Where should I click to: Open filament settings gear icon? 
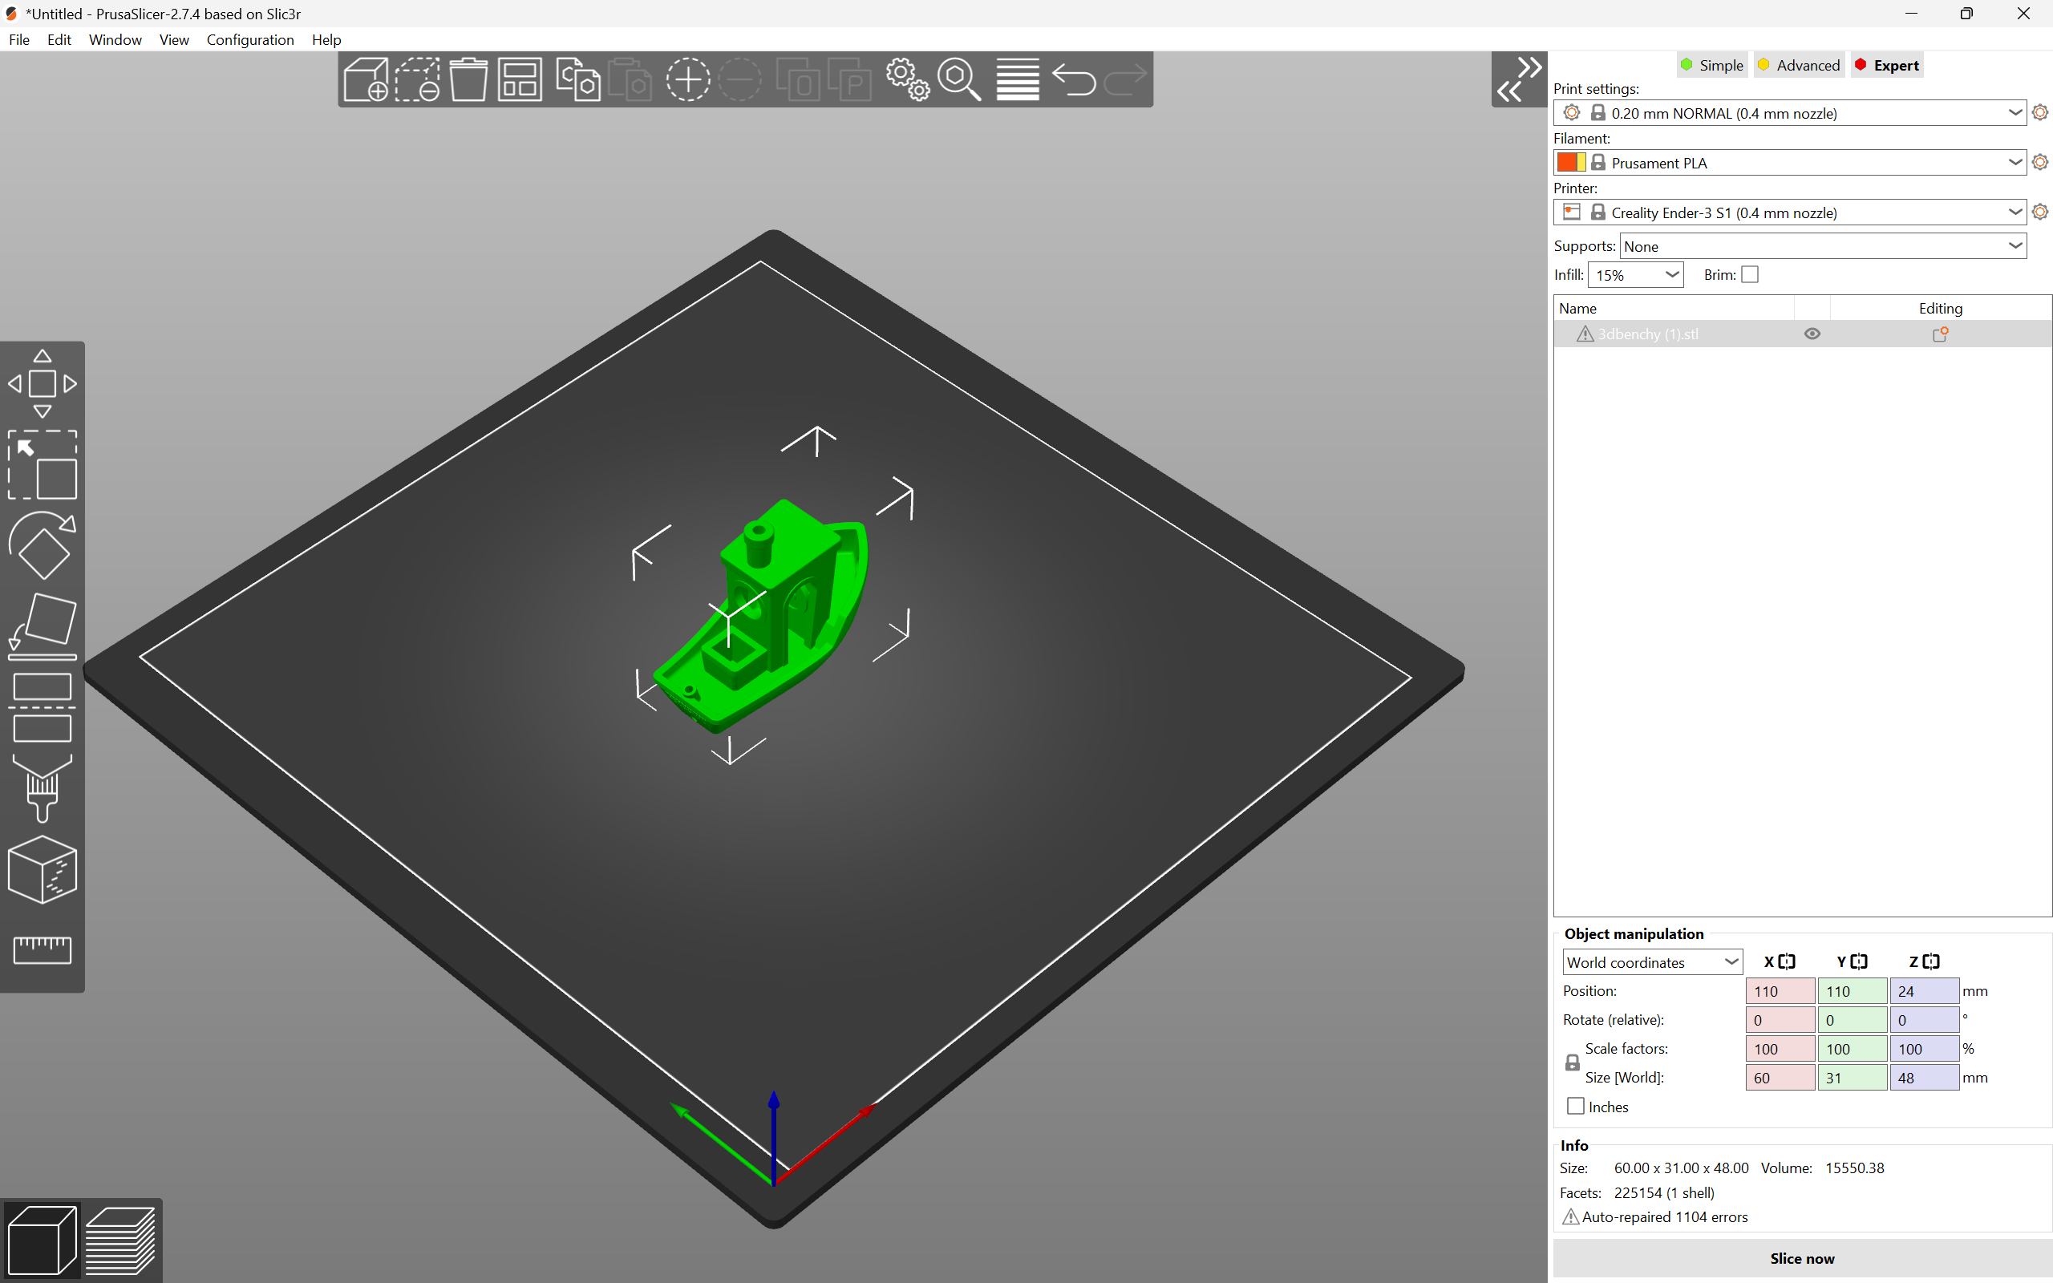click(x=2040, y=162)
